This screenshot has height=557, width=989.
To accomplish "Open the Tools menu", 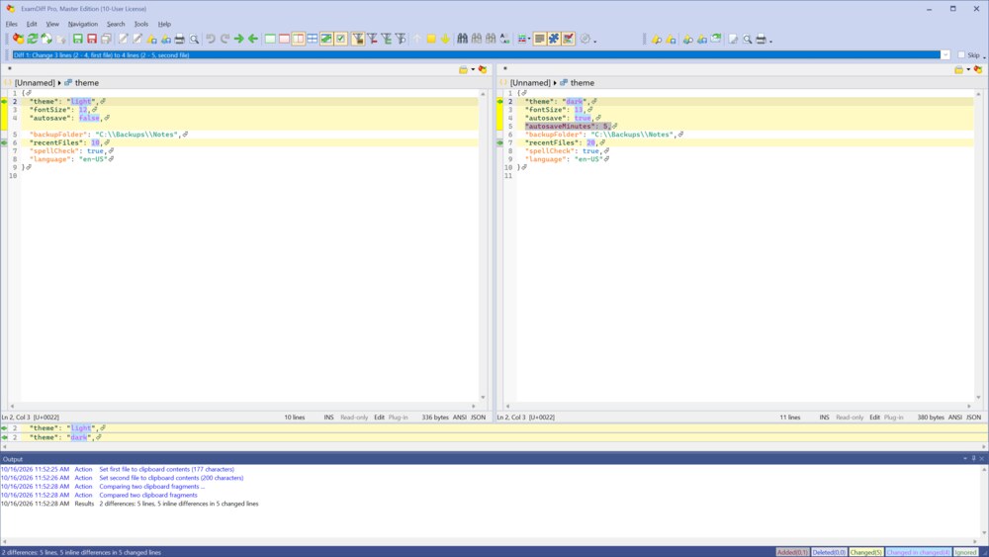I will (141, 24).
